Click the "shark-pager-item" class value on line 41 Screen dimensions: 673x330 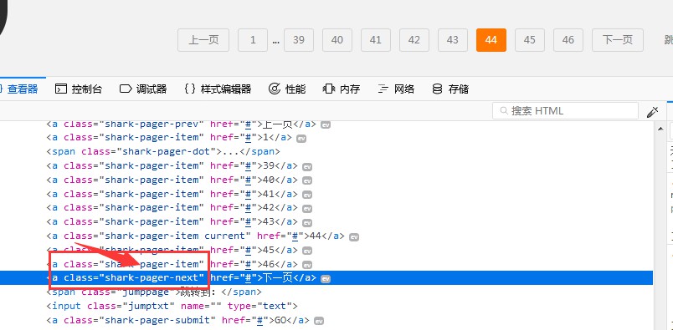[152, 194]
